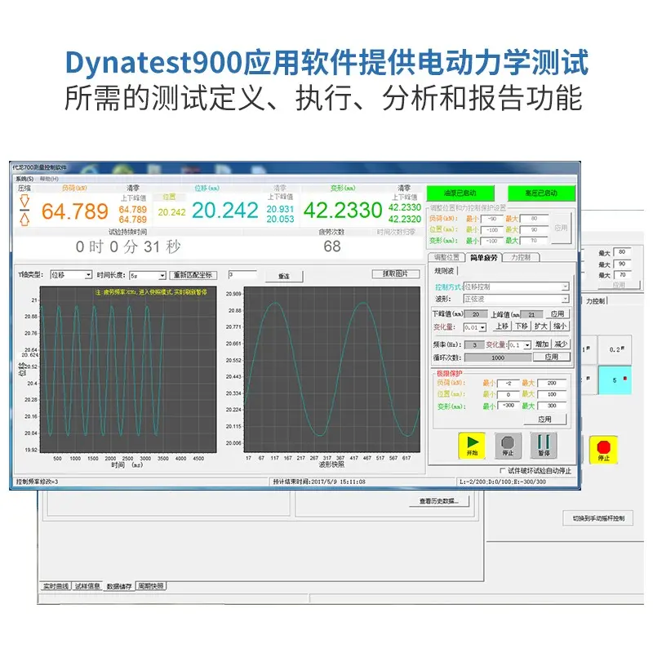Click the 扩大 button
The height and width of the screenshot is (653, 653).
point(540,326)
